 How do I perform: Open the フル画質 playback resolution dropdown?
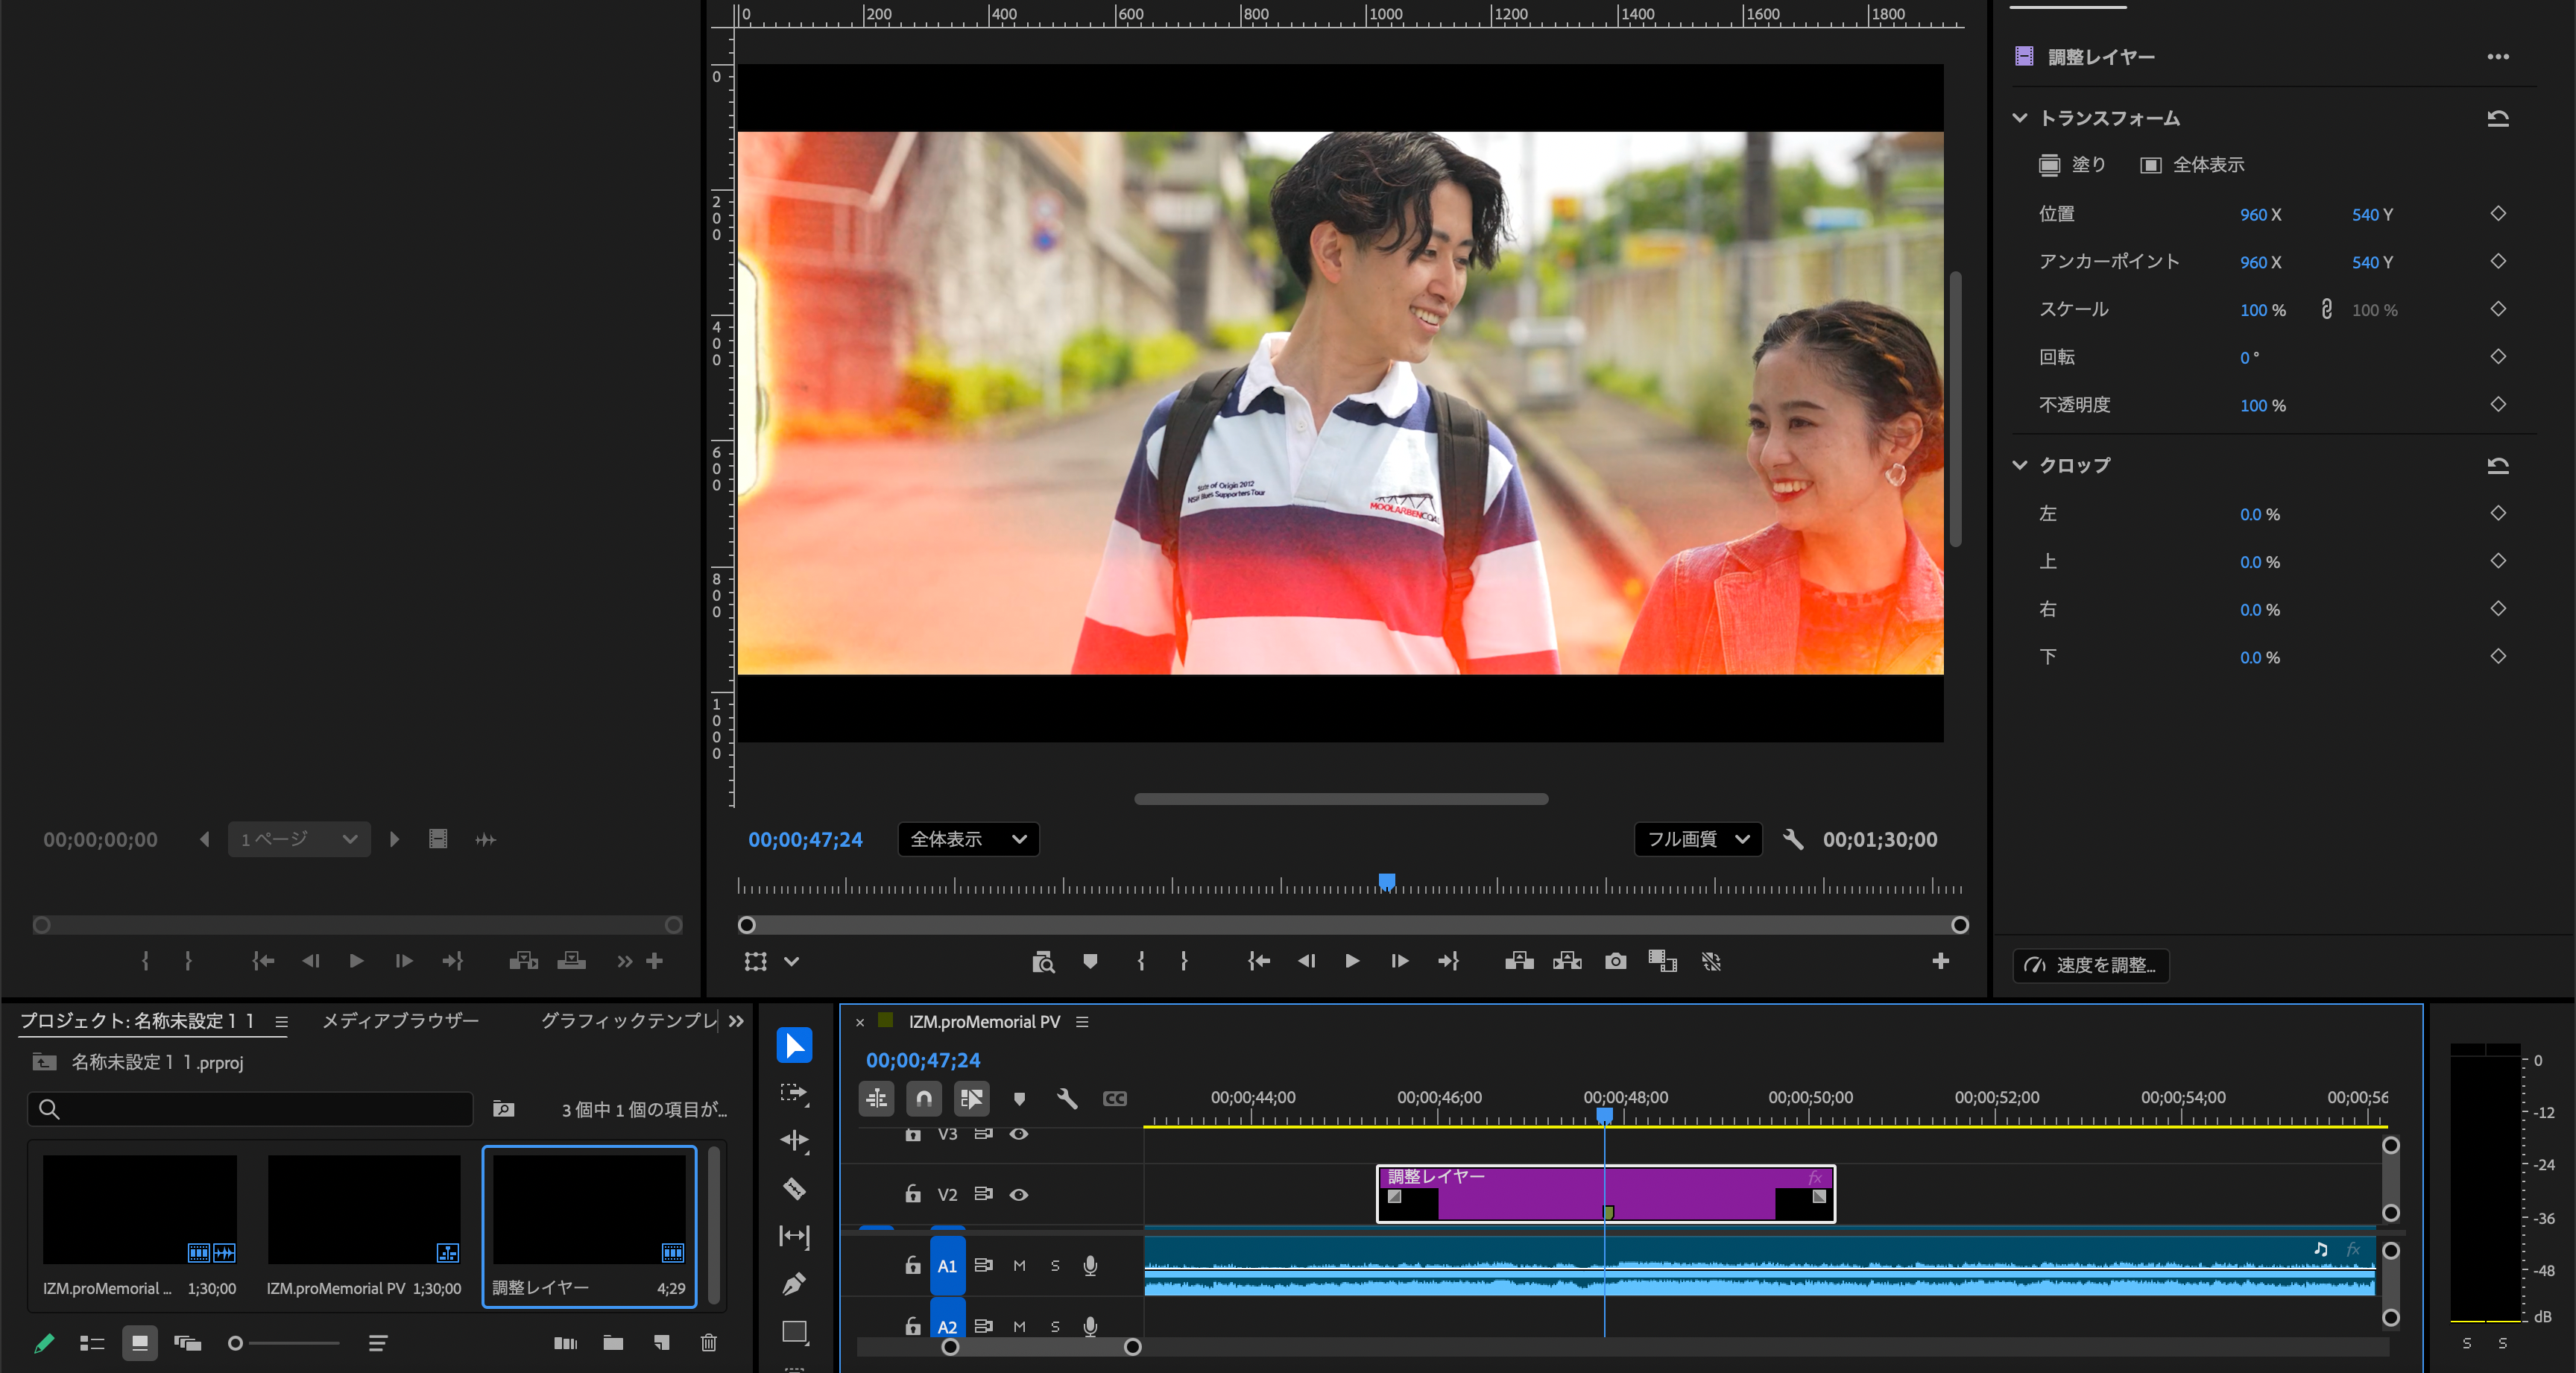(1697, 839)
